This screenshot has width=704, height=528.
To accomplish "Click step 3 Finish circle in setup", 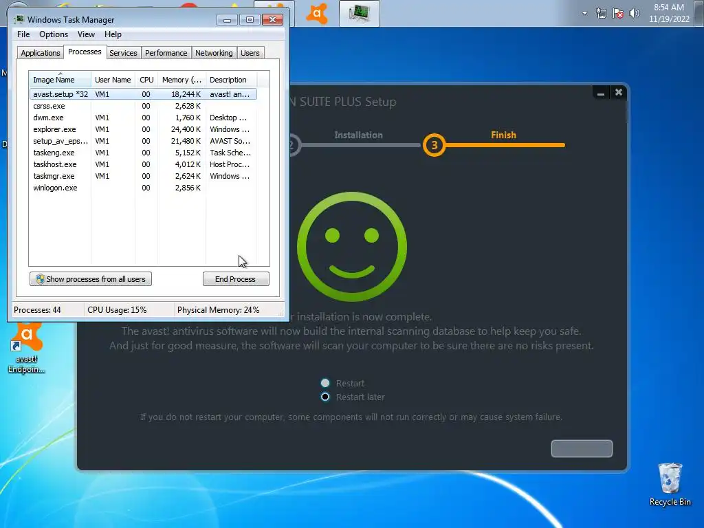I will click(x=434, y=145).
